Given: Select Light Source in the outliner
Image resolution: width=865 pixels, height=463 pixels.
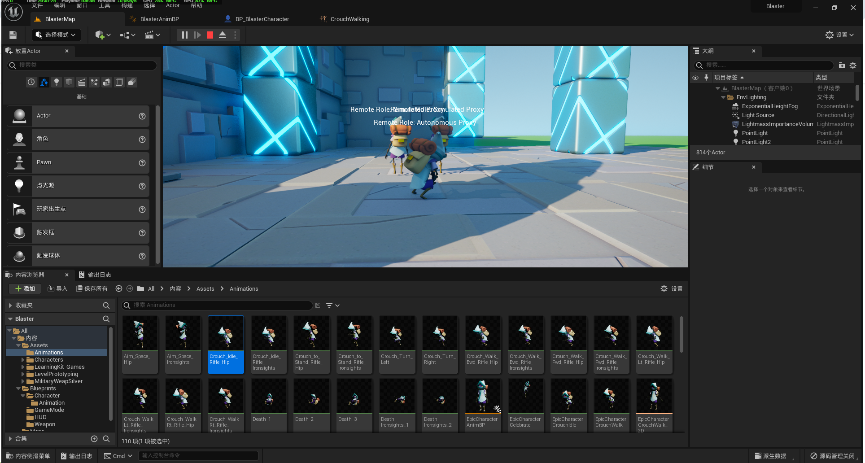Looking at the screenshot, I should point(758,115).
